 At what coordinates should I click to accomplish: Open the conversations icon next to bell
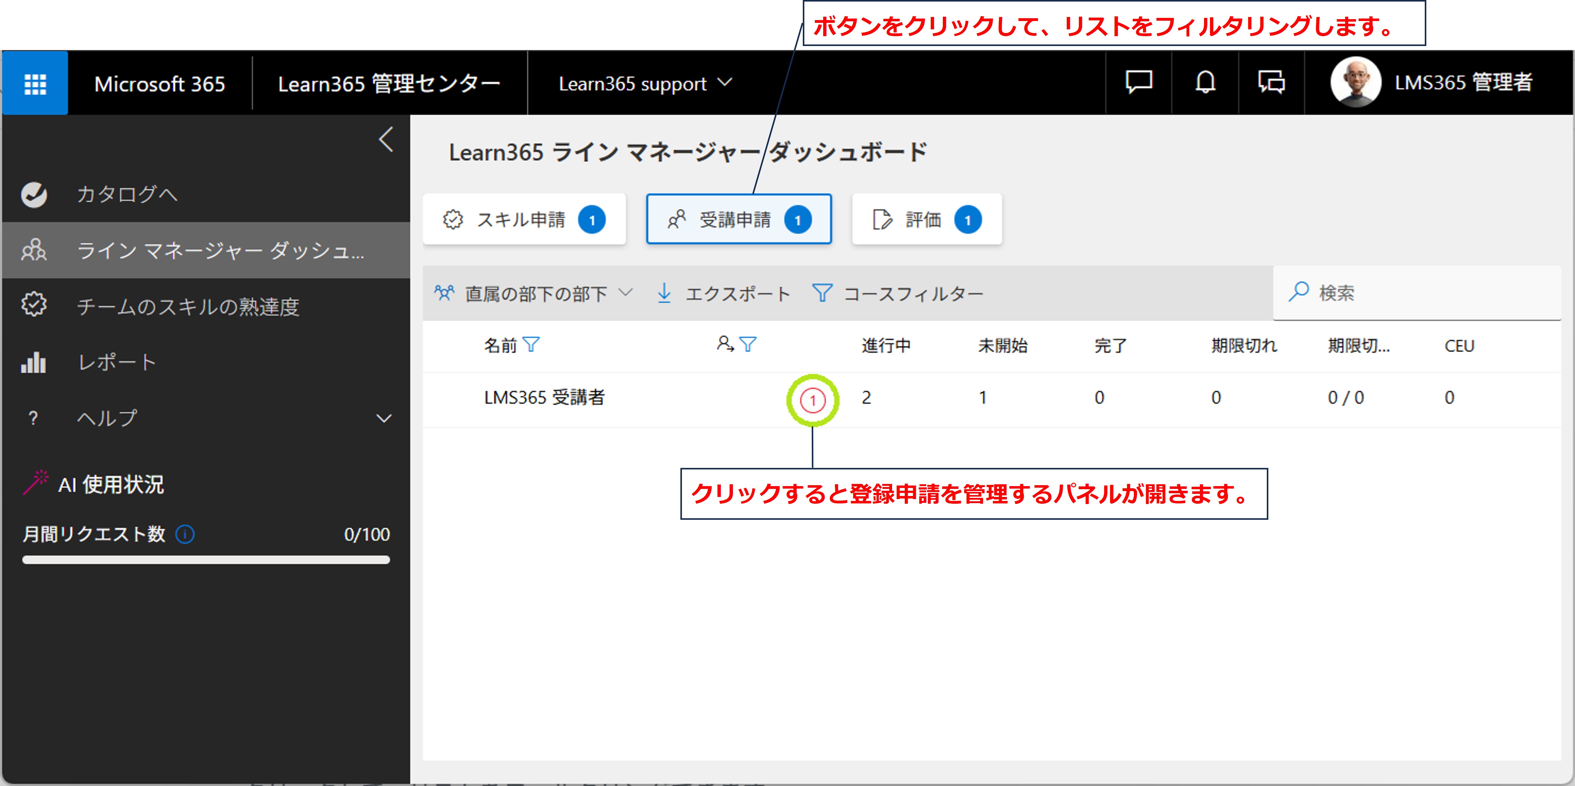1271,82
